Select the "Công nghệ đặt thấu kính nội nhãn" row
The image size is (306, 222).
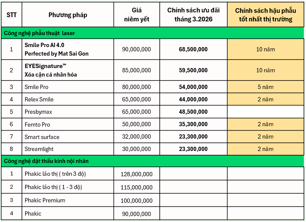(x=152, y=161)
